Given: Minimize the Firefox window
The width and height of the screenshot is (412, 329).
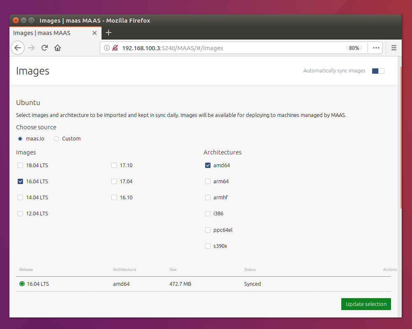Looking at the screenshot, I should [24, 20].
